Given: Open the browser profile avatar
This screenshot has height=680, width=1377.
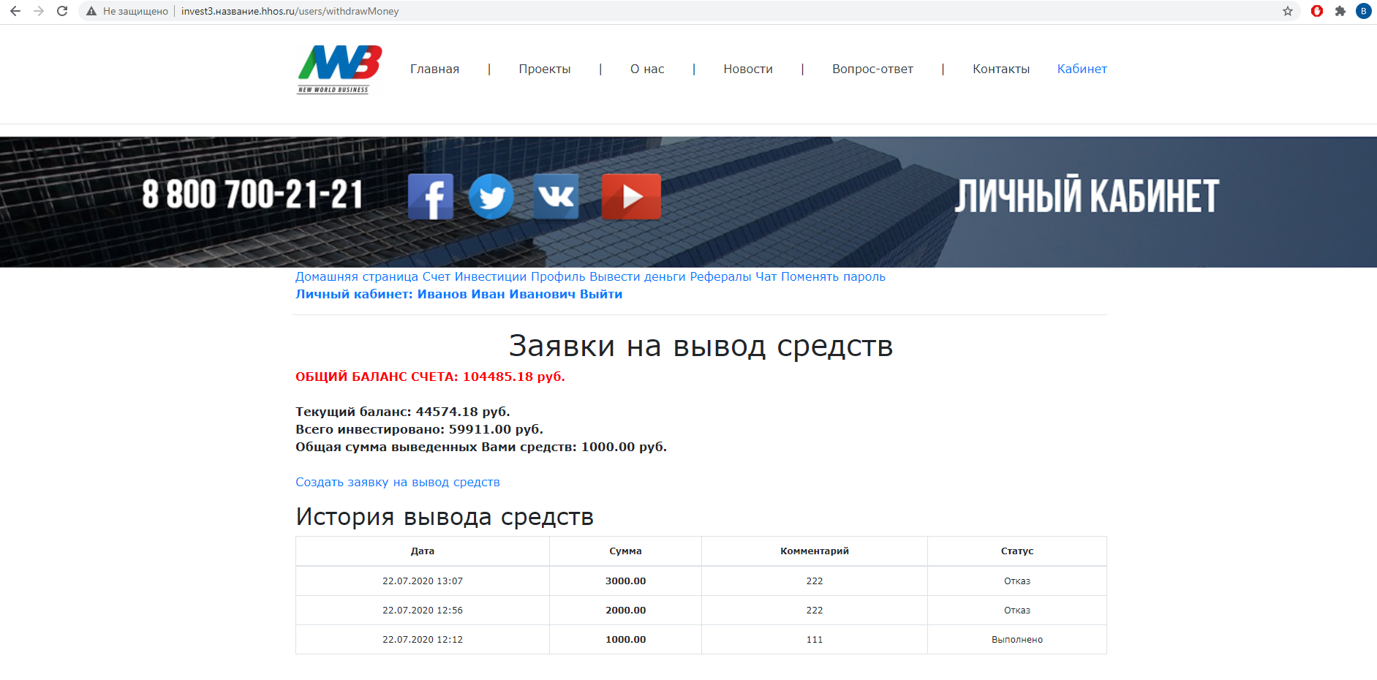Looking at the screenshot, I should click(x=1364, y=11).
